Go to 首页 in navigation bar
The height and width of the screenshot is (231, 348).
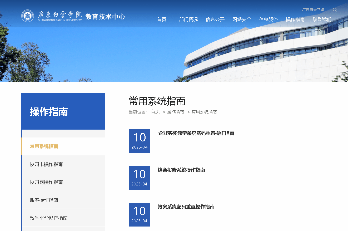(162, 19)
